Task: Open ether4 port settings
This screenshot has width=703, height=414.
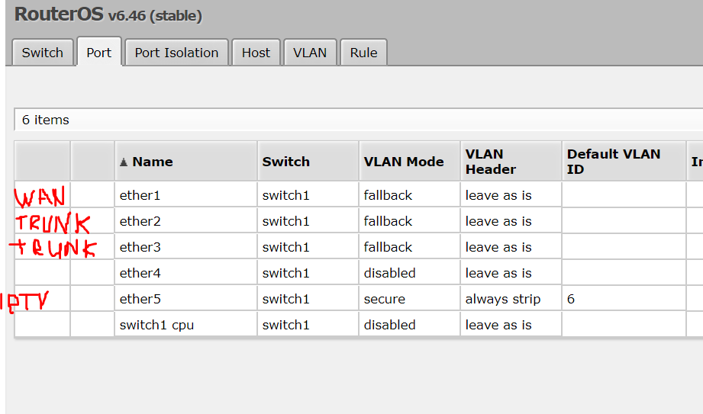Action: coord(140,273)
